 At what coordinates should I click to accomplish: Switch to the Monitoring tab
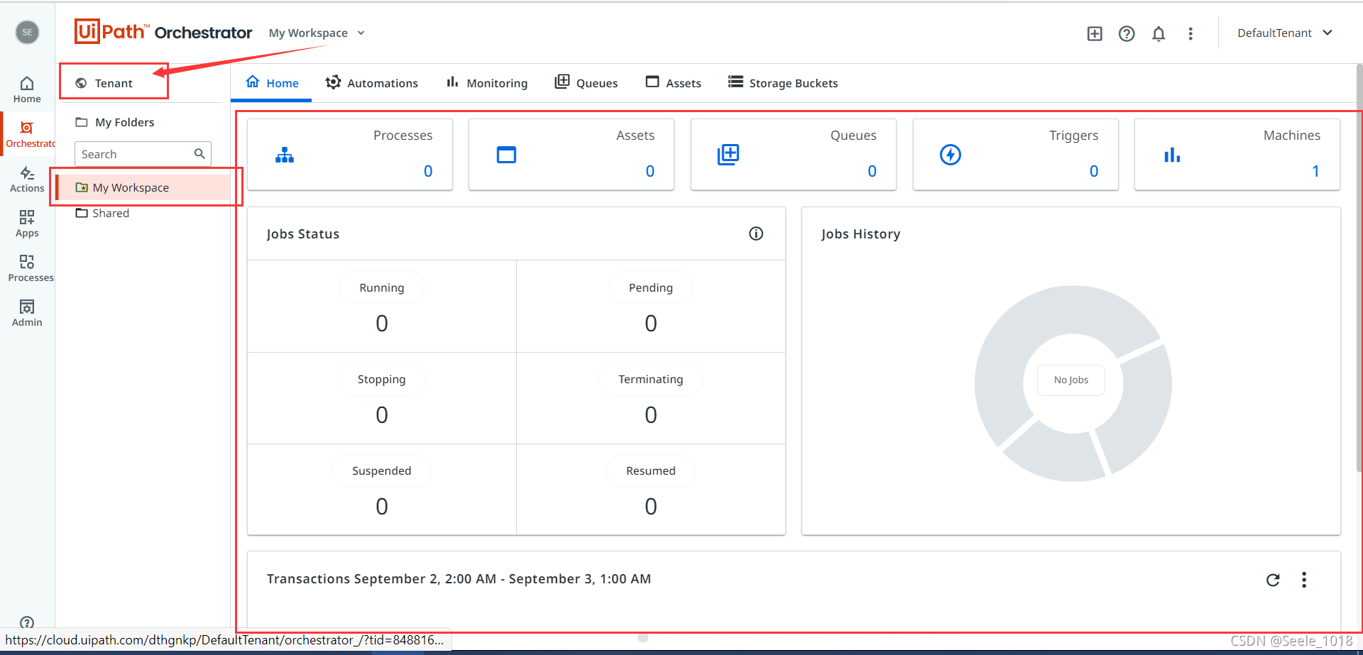tap(487, 83)
